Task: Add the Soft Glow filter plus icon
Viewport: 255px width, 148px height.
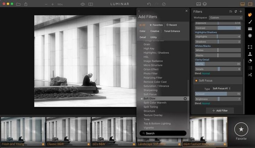Action: tap(185, 99)
